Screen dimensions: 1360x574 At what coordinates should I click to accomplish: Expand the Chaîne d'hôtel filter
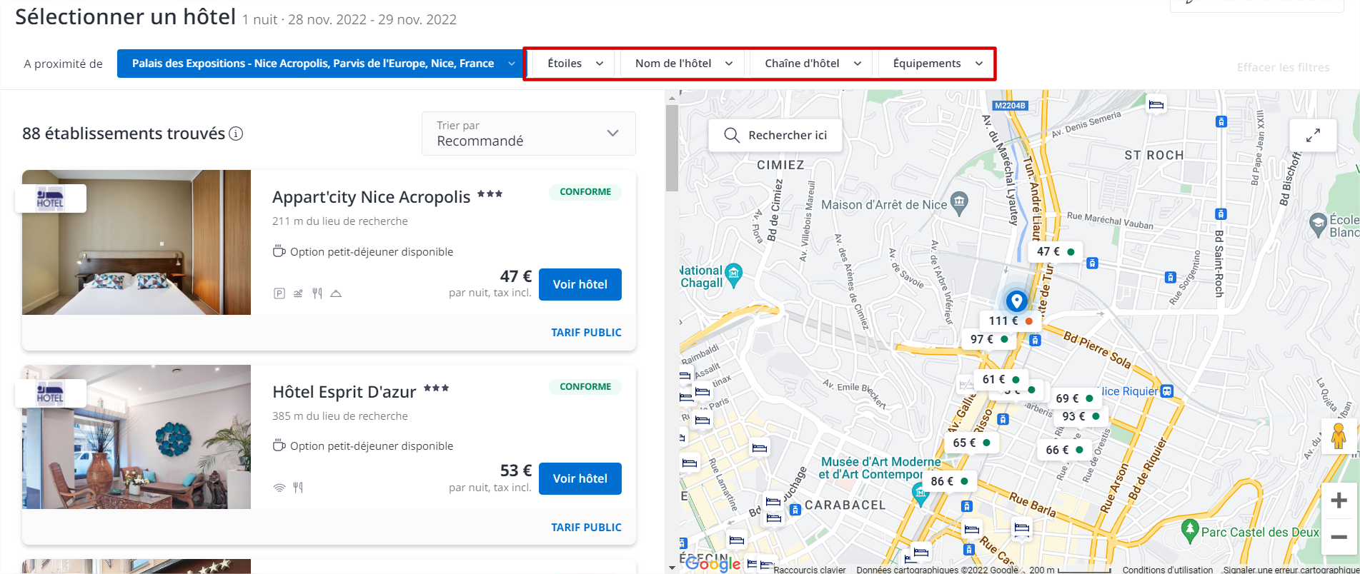[813, 64]
